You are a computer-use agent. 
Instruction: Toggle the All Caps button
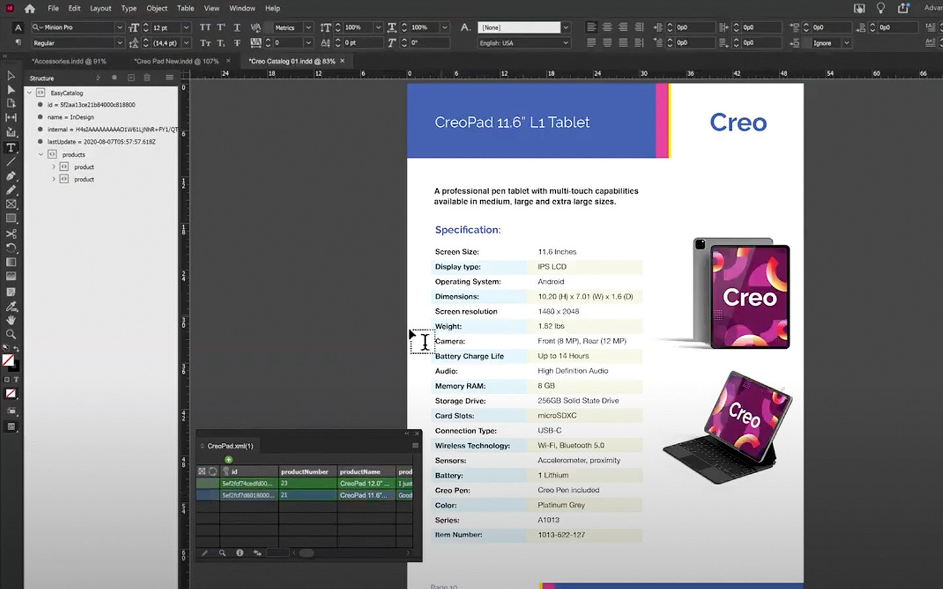pyautogui.click(x=205, y=27)
